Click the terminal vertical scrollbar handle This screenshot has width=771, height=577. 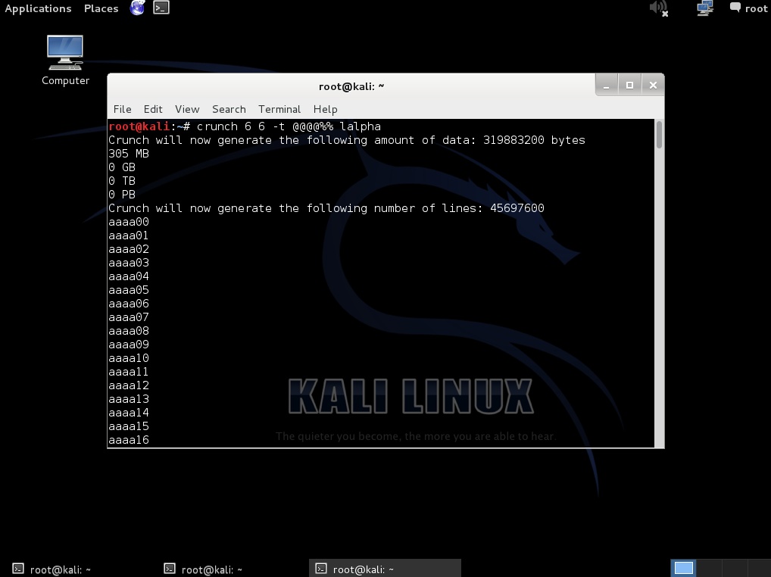tap(659, 135)
